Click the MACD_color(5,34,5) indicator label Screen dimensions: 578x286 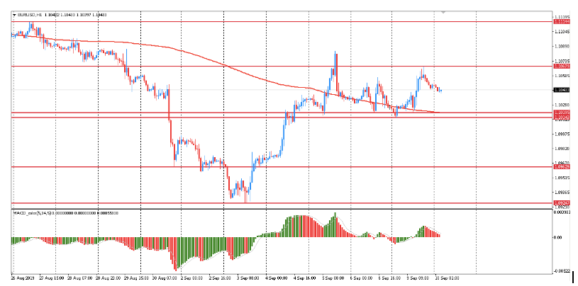coord(32,213)
